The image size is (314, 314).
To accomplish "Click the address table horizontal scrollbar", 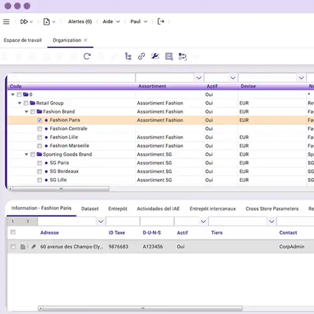I will (142, 308).
